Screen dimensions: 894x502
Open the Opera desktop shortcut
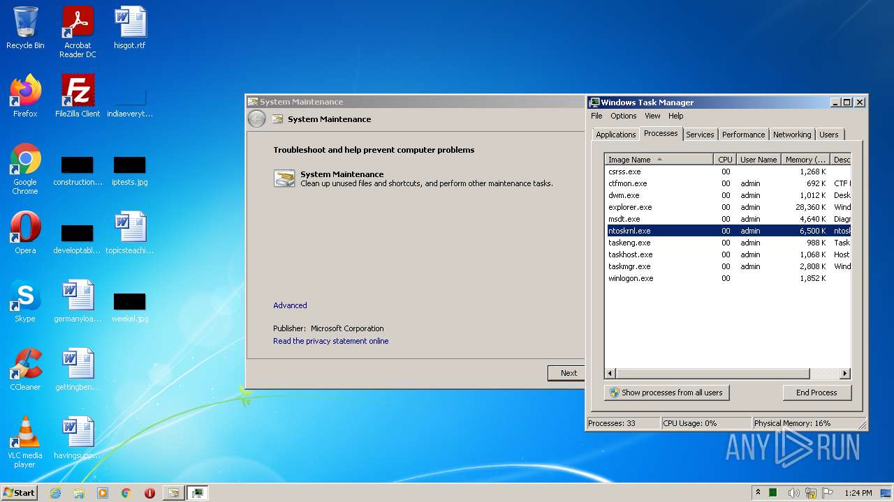click(25, 233)
